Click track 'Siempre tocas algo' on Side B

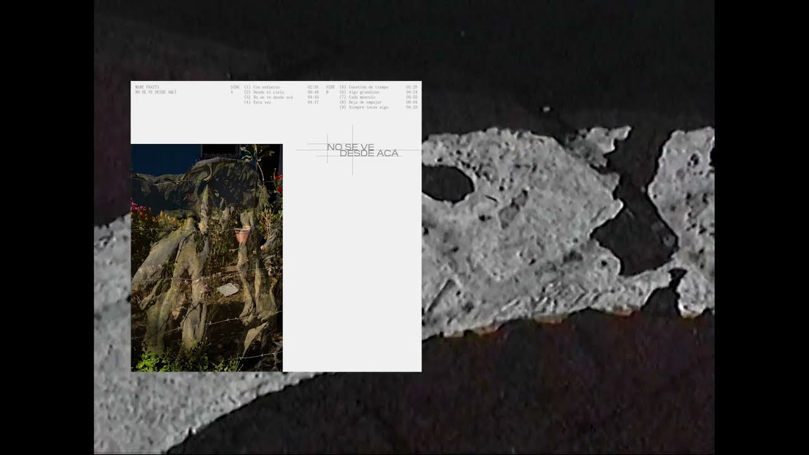point(368,107)
